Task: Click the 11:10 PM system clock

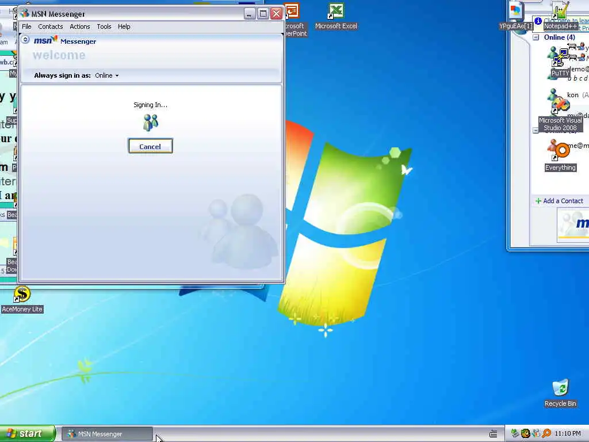Action: click(567, 434)
